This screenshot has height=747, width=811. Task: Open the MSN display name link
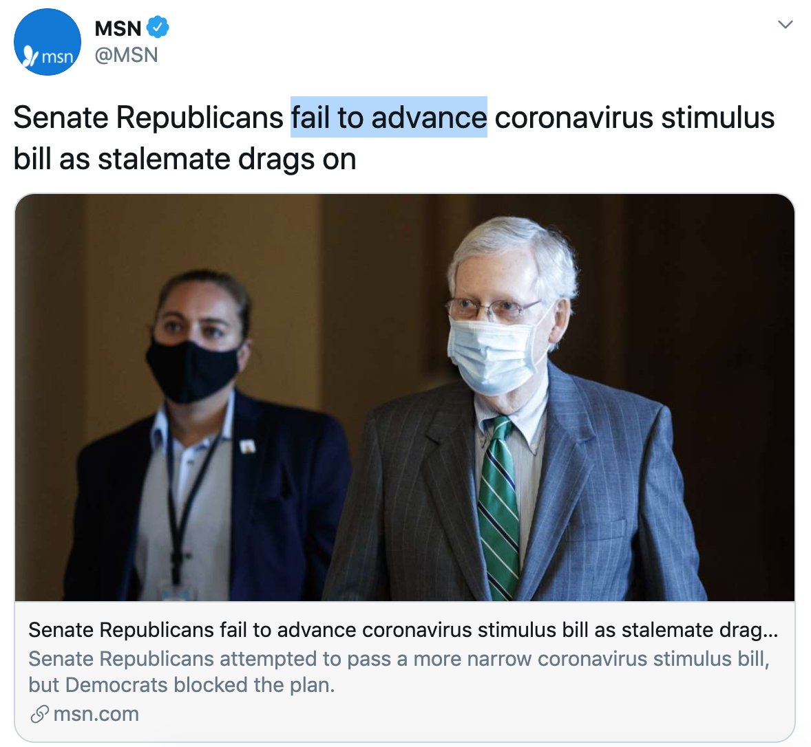pyautogui.click(x=118, y=28)
